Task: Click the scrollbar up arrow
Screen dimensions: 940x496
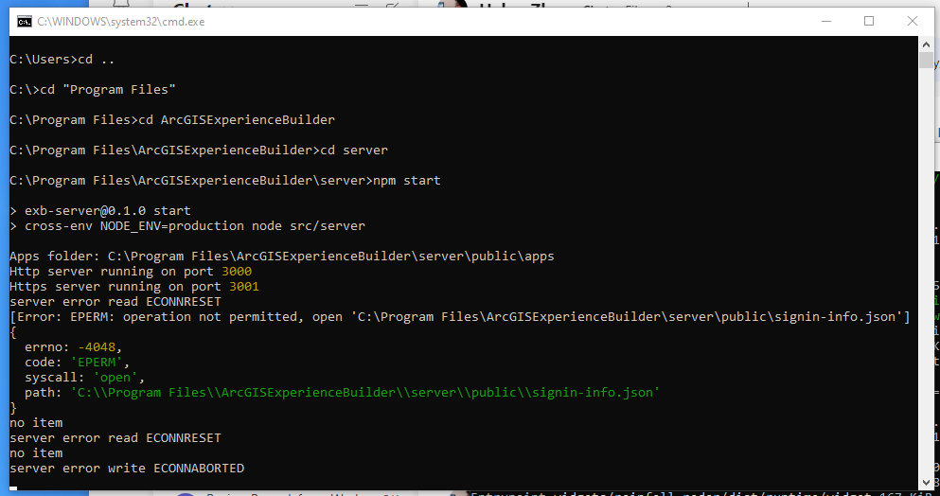Action: (926, 44)
